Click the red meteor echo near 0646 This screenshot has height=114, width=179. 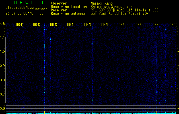point(103,100)
